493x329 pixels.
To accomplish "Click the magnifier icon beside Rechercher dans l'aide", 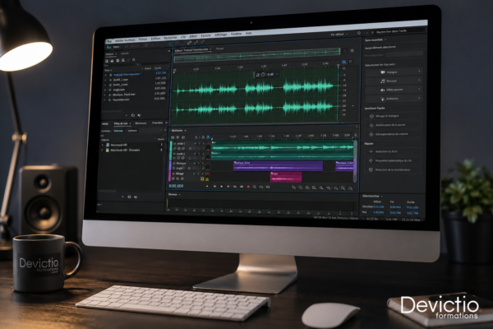I will tap(372, 32).
